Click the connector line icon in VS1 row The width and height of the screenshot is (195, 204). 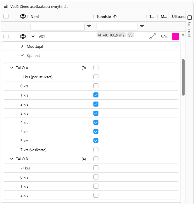pyautogui.click(x=153, y=36)
